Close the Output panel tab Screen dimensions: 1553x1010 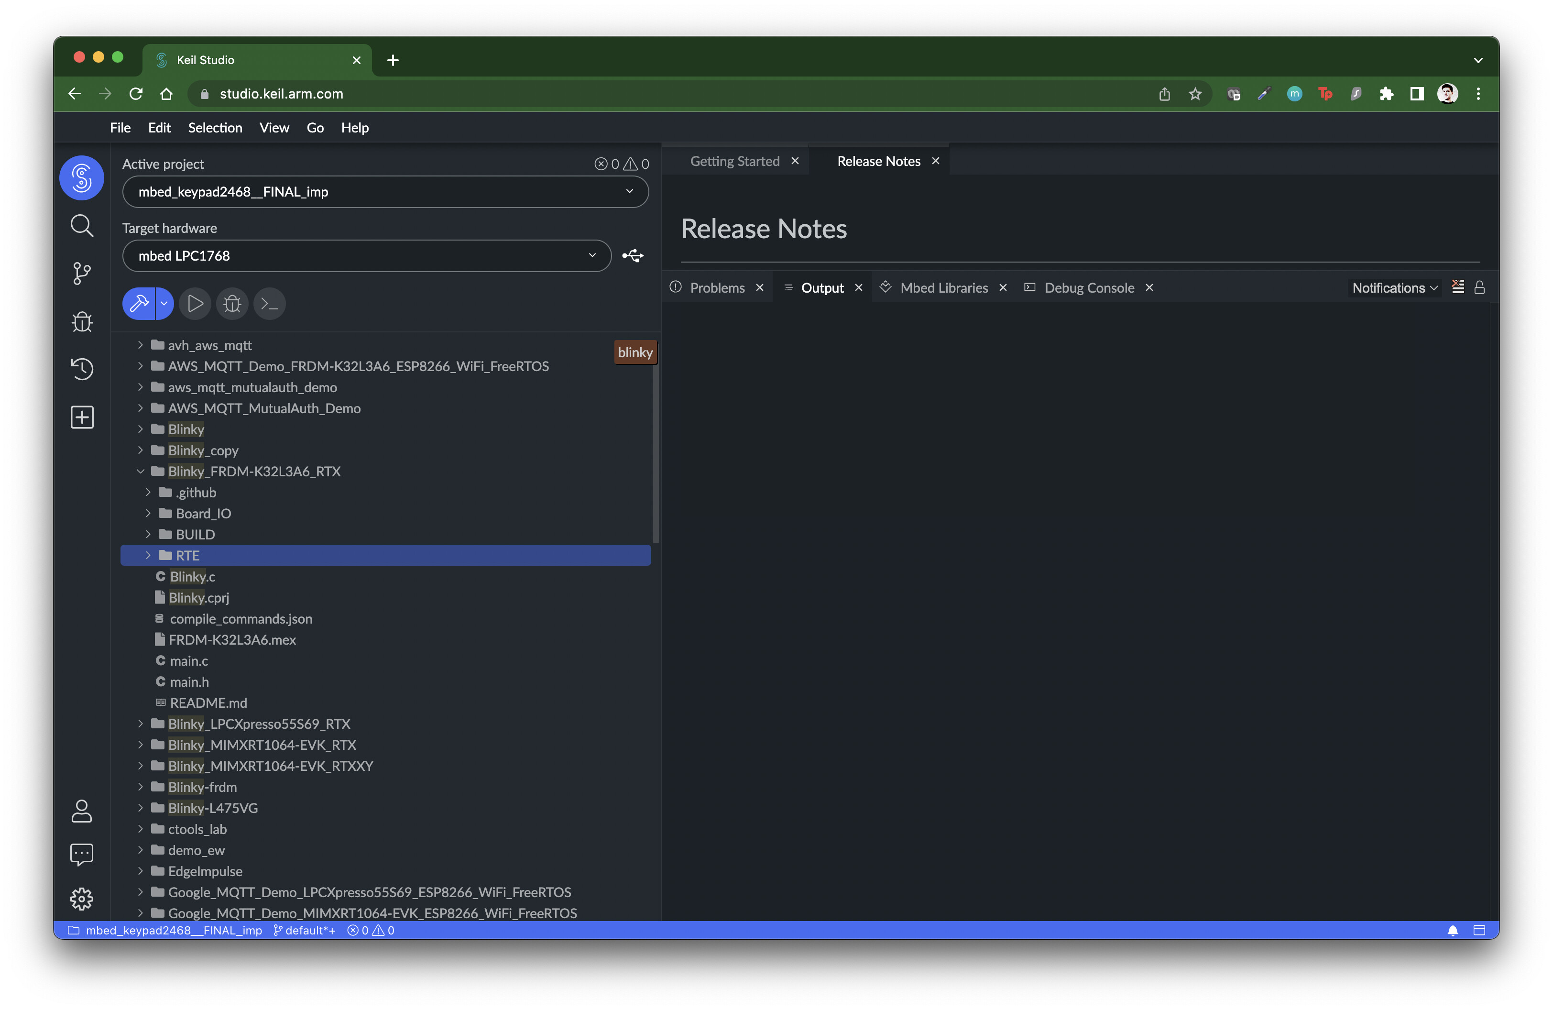point(859,288)
